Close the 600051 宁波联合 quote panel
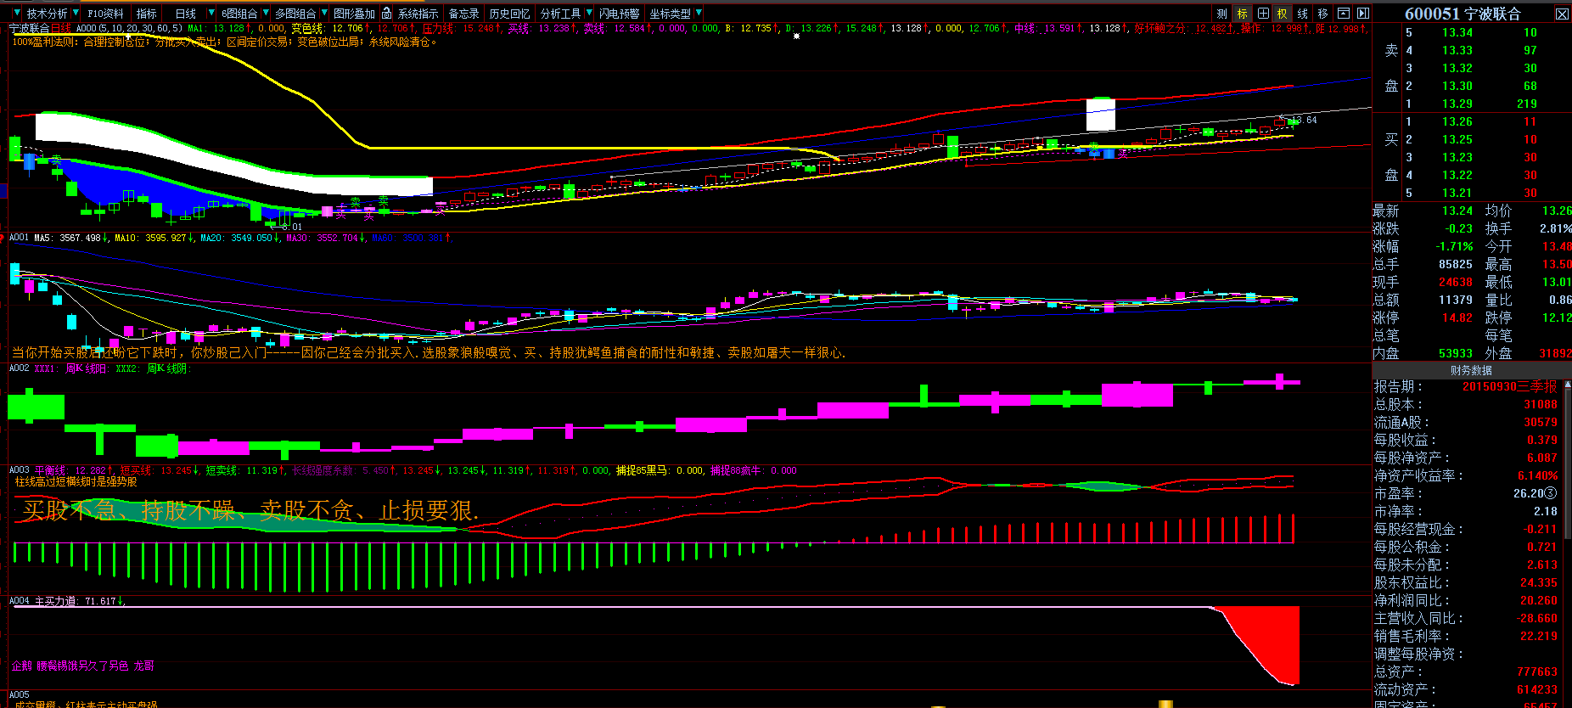Image resolution: width=1572 pixels, height=708 pixels. coord(1562,14)
